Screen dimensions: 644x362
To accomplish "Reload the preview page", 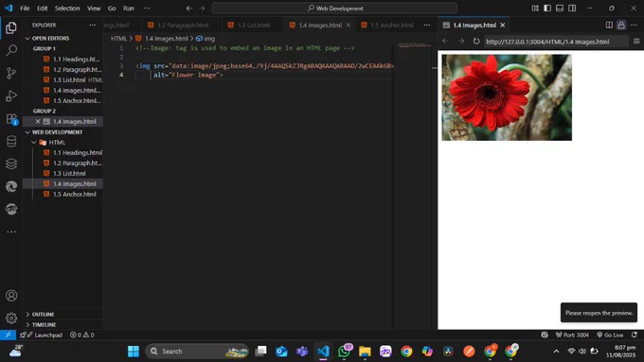I will point(476,42).
